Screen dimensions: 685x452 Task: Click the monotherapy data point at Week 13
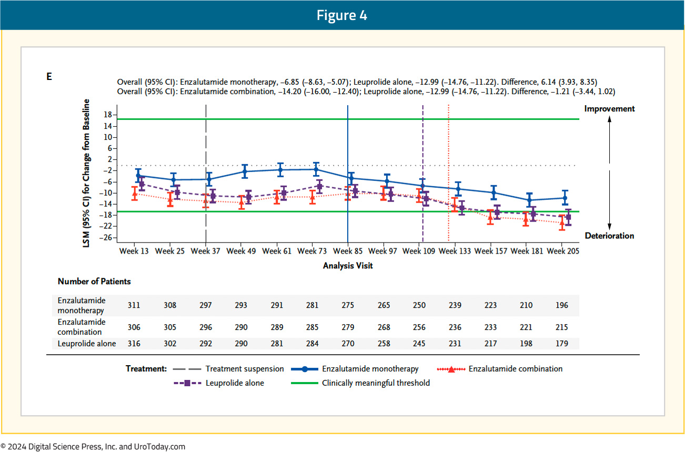click(138, 176)
